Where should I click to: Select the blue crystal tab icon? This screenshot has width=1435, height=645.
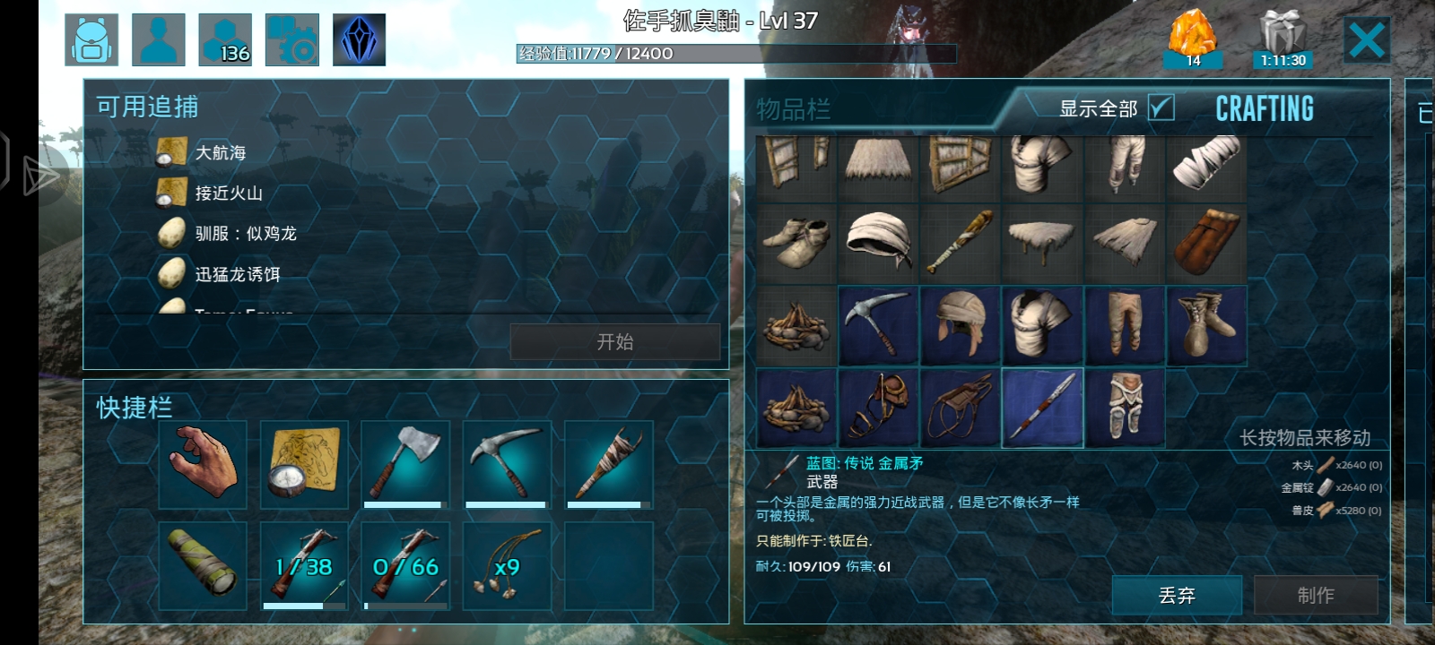(x=359, y=39)
